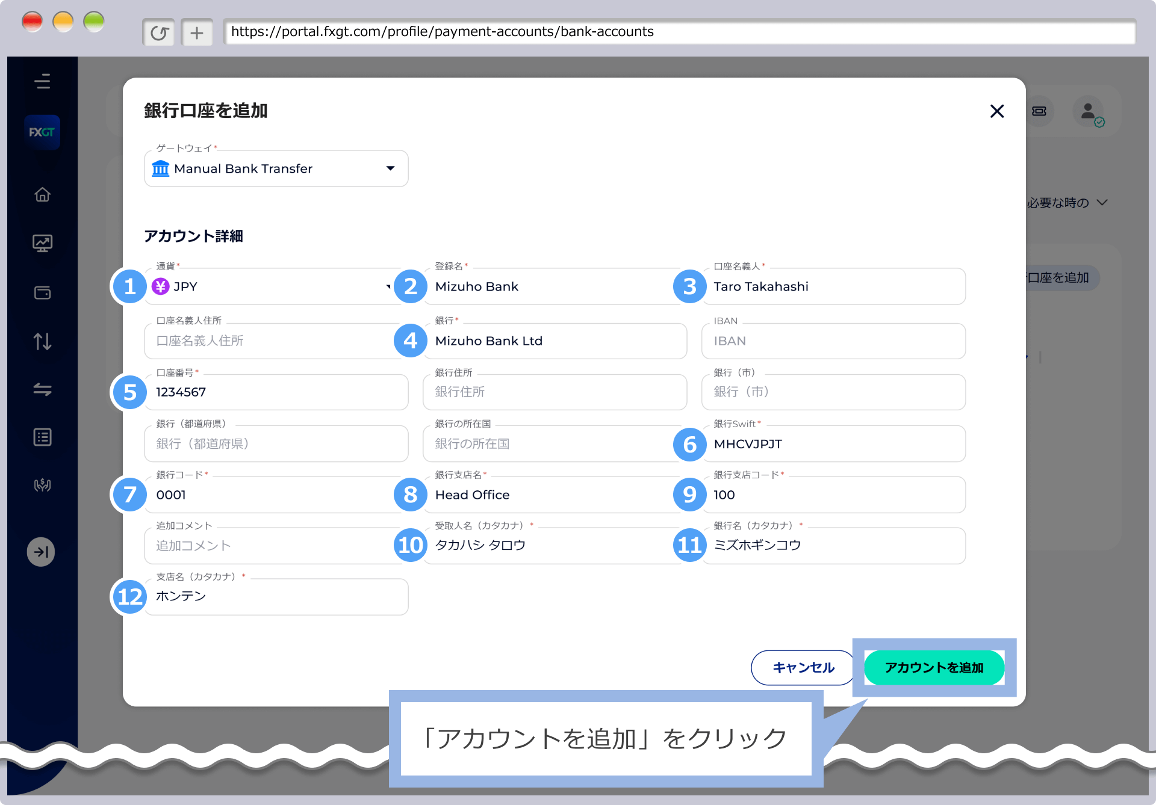Select the up-down arrows deposit/withdraw icon
This screenshot has height=805, width=1156.
pos(42,342)
